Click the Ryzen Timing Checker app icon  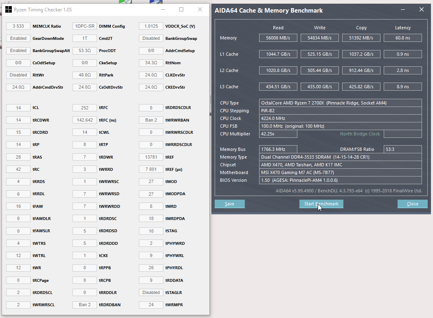9,10
